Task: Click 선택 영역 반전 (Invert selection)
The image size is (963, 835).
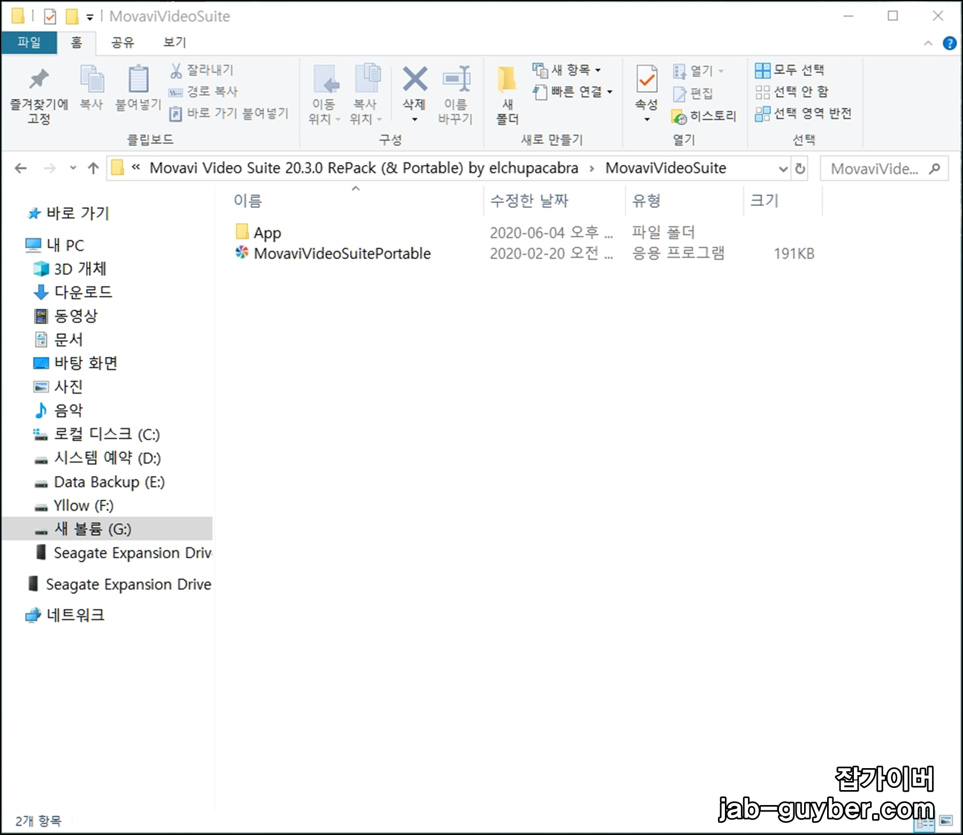Action: [803, 114]
